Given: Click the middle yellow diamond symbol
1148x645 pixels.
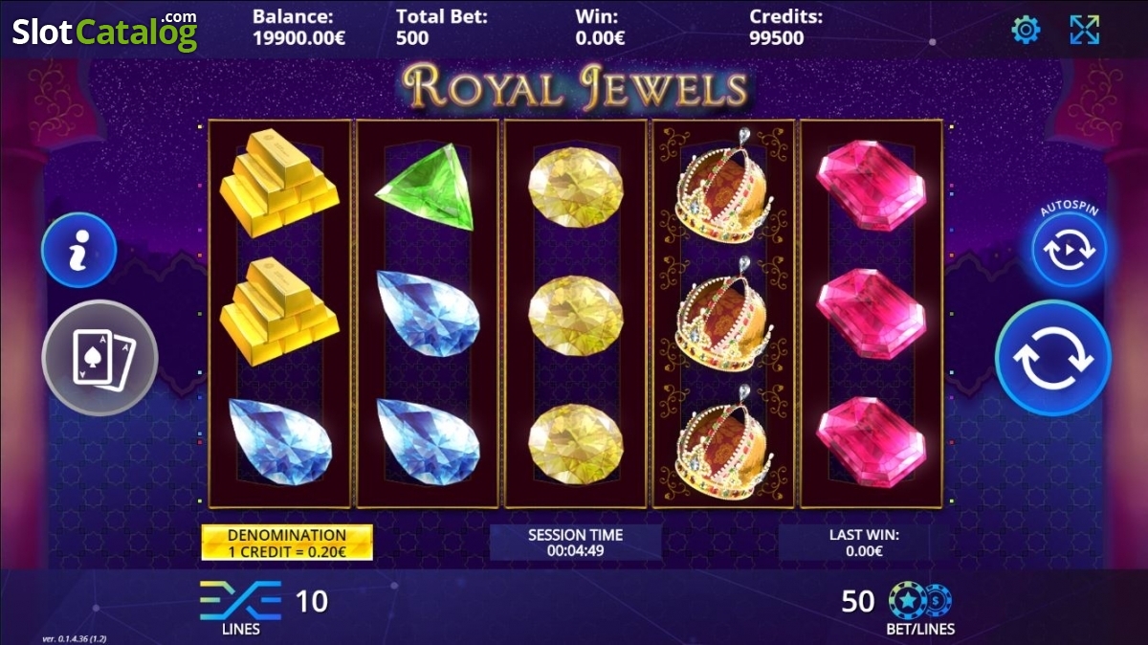Looking at the screenshot, I should [576, 316].
